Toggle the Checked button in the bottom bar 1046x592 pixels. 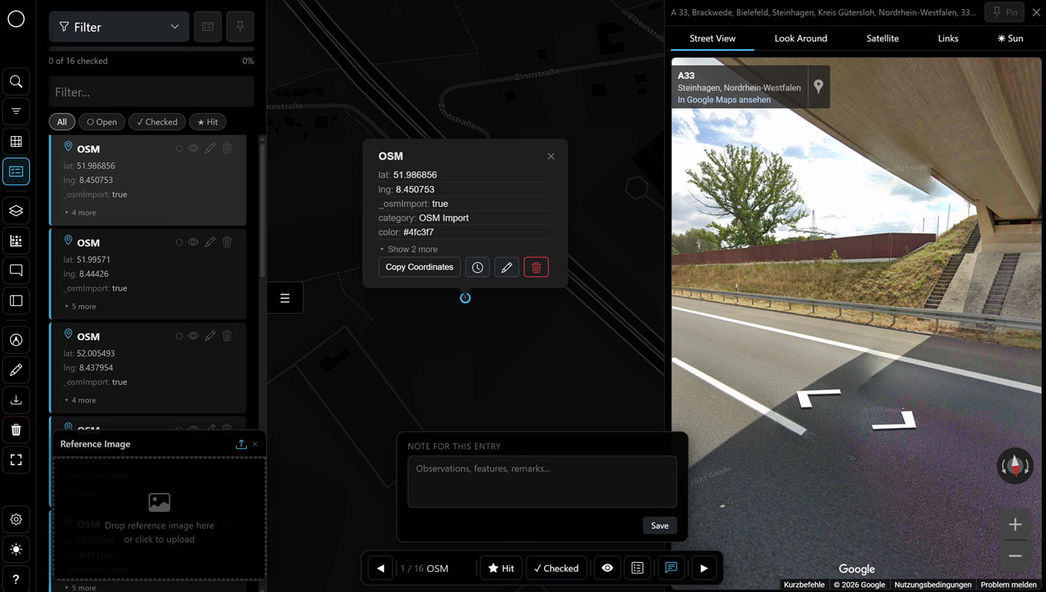click(556, 568)
